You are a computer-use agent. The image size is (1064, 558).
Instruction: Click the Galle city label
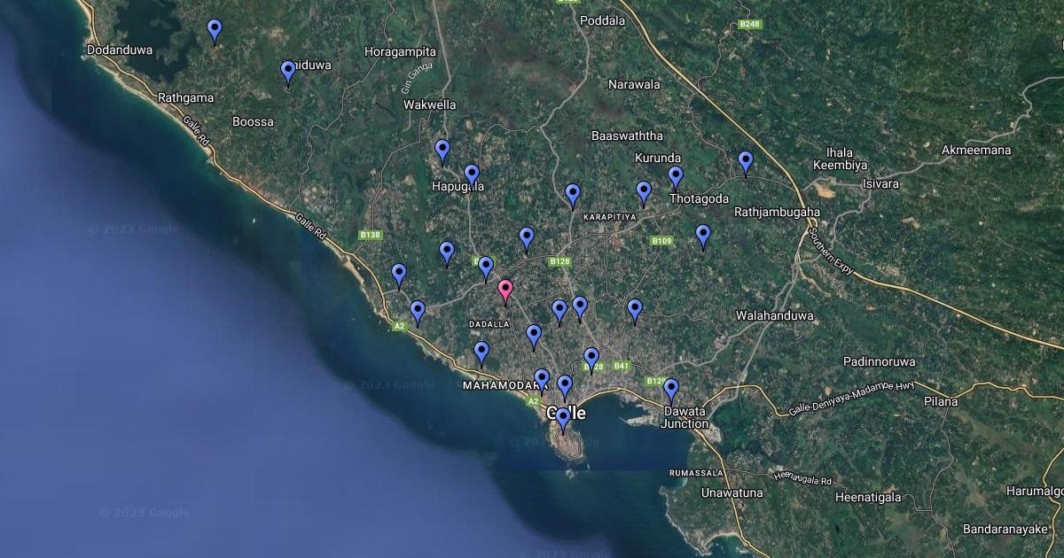(566, 413)
